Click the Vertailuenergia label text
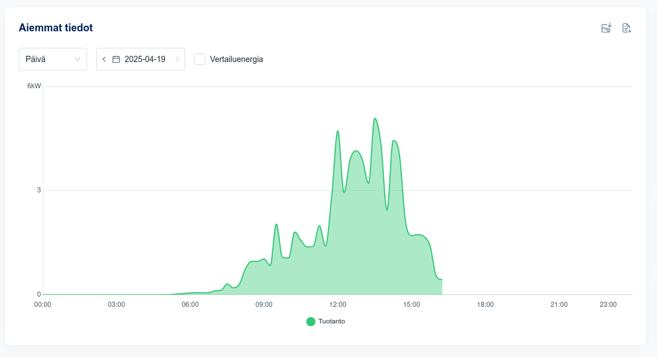657x357 pixels. [x=236, y=59]
